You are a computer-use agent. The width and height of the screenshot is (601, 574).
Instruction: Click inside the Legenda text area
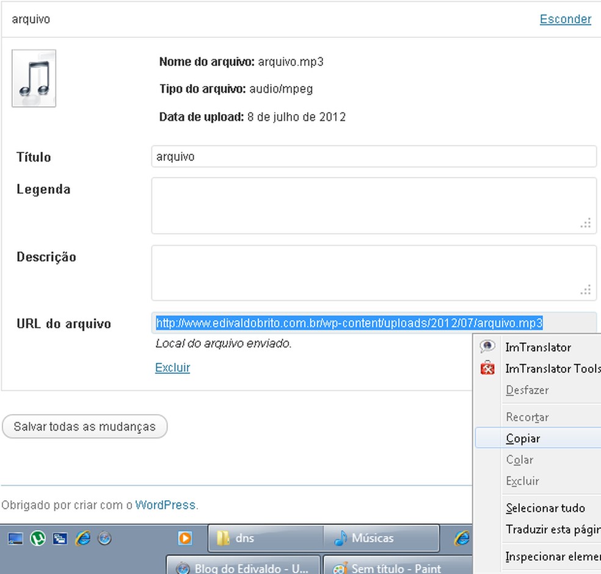pos(374,206)
